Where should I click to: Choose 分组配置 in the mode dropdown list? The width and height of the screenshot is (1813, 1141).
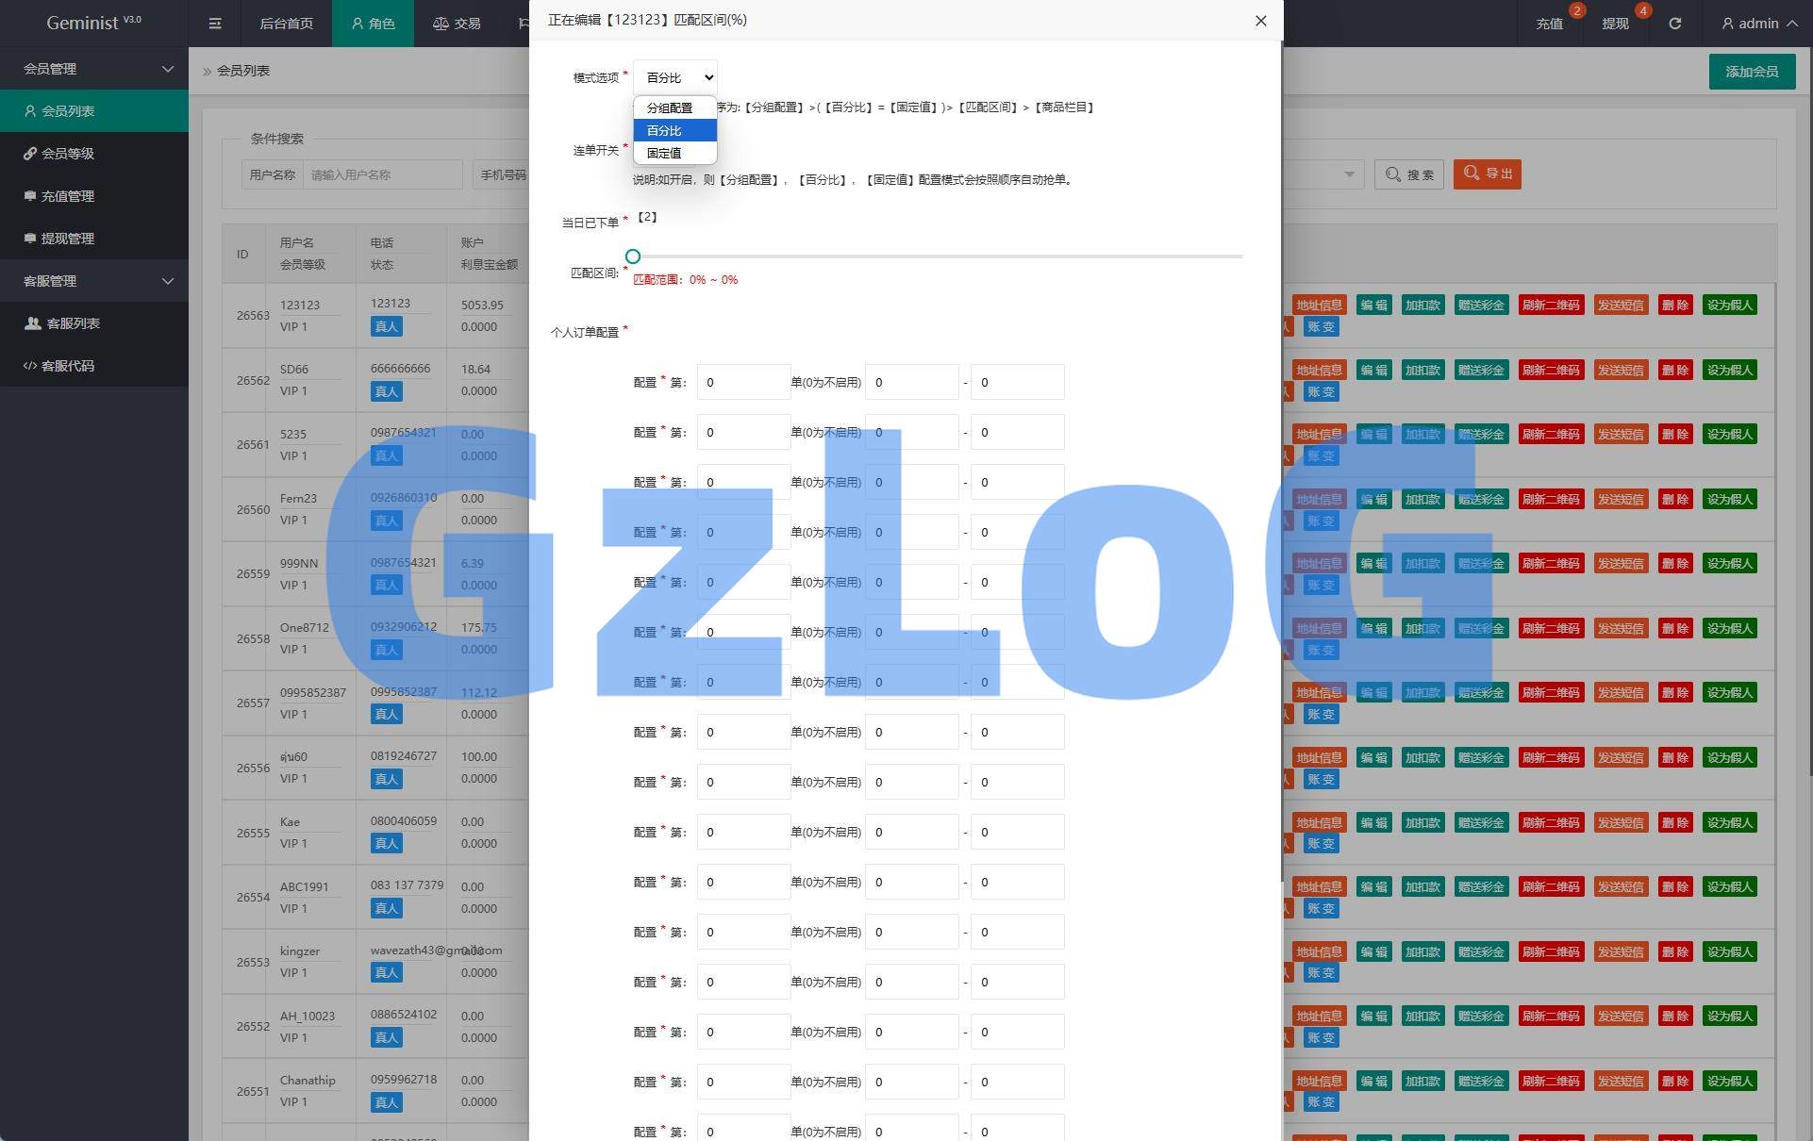670,108
